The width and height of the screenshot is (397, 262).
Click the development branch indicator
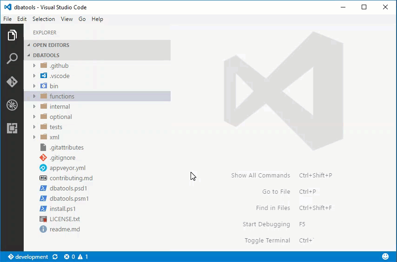pyautogui.click(x=28, y=257)
